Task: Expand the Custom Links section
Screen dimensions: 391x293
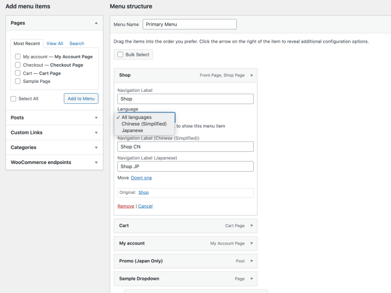Action: pyautogui.click(x=96, y=133)
